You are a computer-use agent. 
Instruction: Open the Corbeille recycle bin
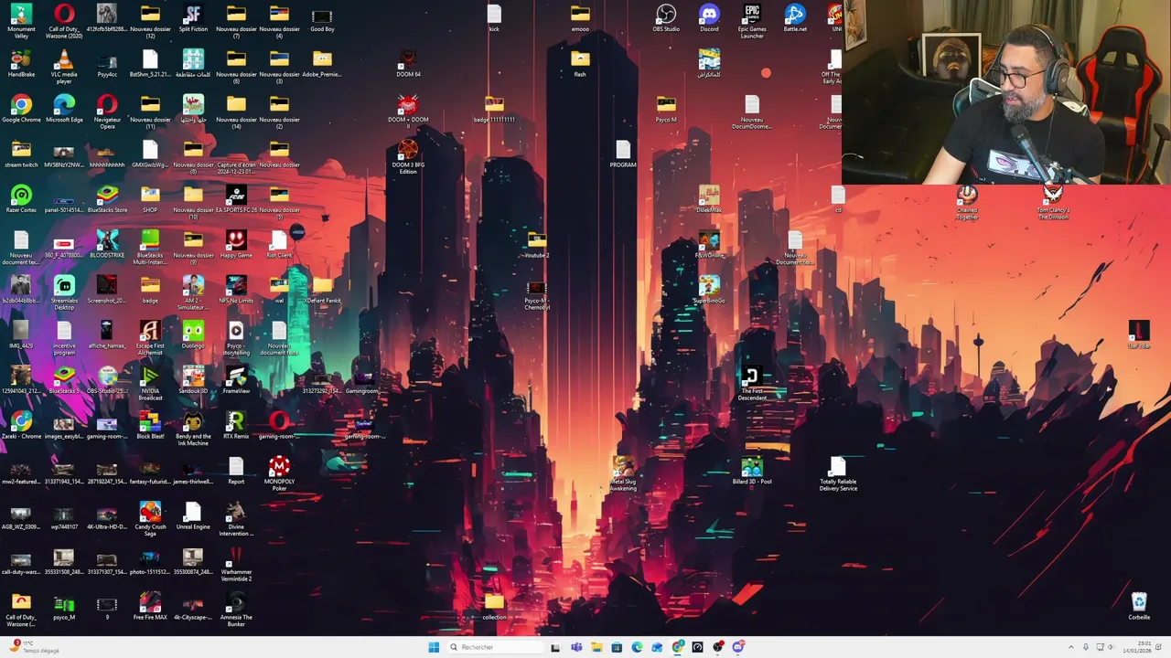point(1139,606)
